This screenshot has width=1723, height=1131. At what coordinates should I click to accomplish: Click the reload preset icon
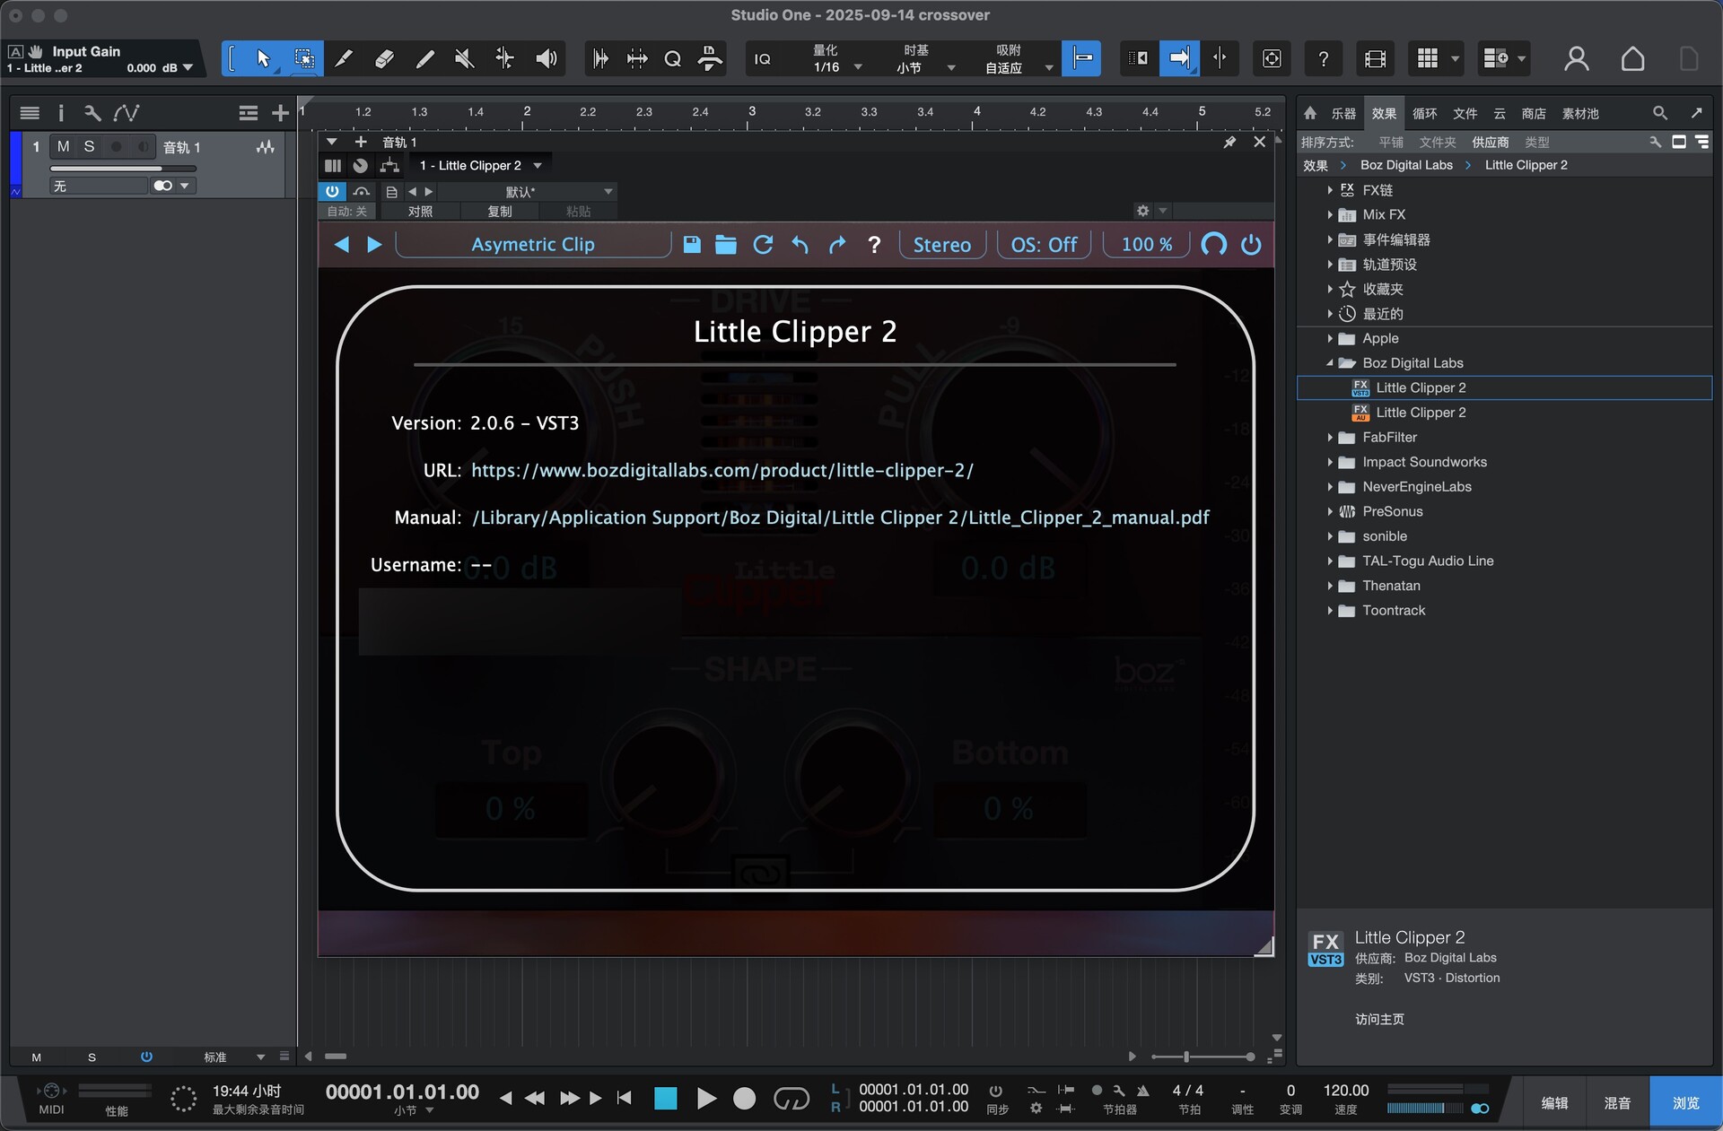pyautogui.click(x=763, y=245)
